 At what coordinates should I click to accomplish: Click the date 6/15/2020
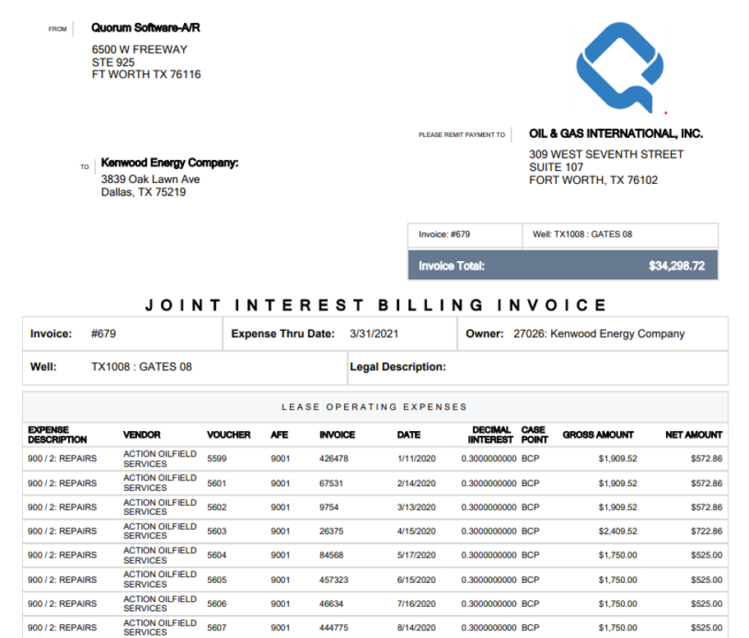(x=416, y=580)
